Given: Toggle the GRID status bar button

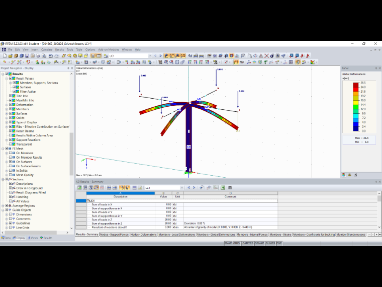Looking at the screenshot, I should (237, 243).
